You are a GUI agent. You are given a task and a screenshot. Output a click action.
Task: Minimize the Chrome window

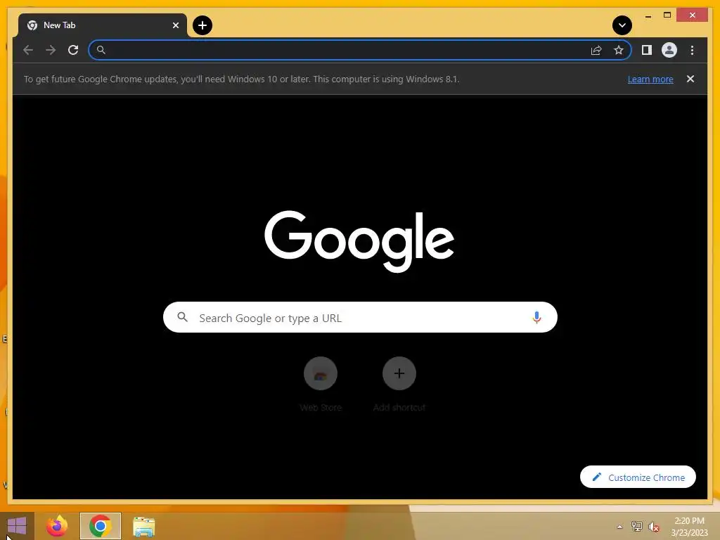click(648, 15)
